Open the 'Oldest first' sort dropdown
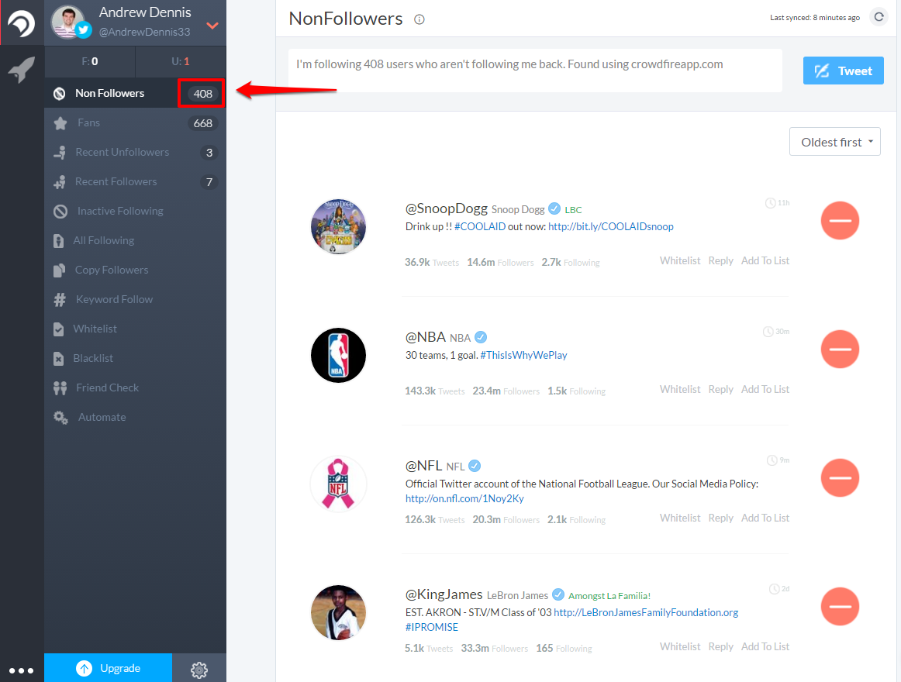 [x=834, y=142]
